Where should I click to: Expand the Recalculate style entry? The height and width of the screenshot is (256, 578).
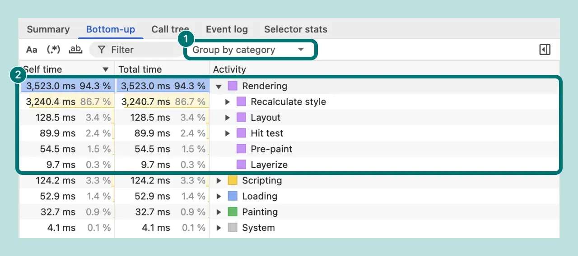pyautogui.click(x=228, y=102)
